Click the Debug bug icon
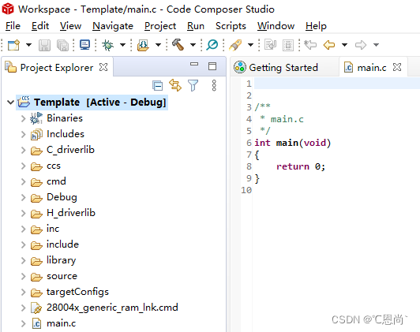The width and height of the screenshot is (420, 332). (107, 45)
